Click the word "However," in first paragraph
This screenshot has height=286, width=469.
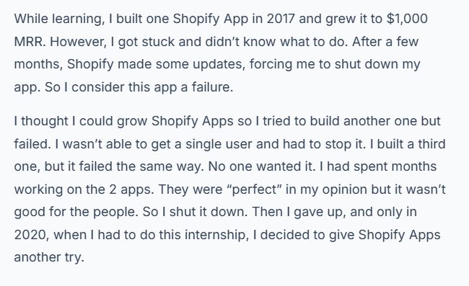(79, 42)
